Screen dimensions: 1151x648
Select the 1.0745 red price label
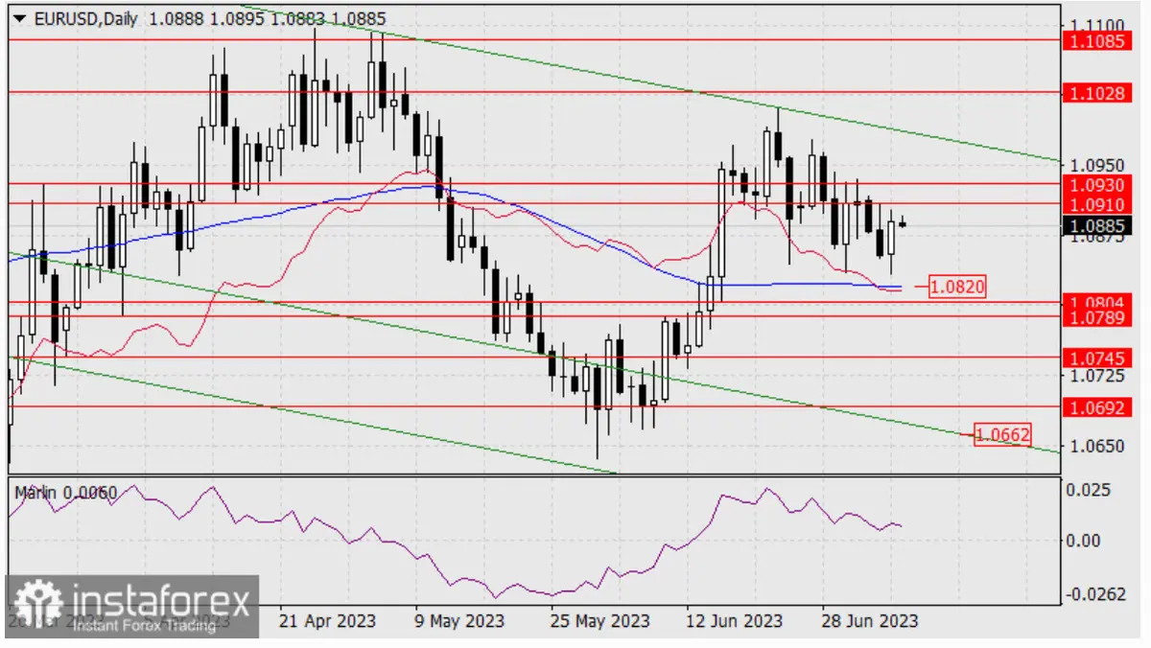click(x=1095, y=358)
